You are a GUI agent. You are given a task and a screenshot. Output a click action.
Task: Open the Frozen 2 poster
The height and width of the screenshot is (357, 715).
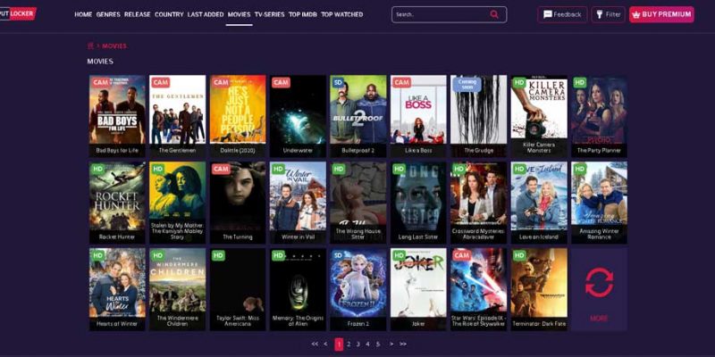[x=358, y=289]
